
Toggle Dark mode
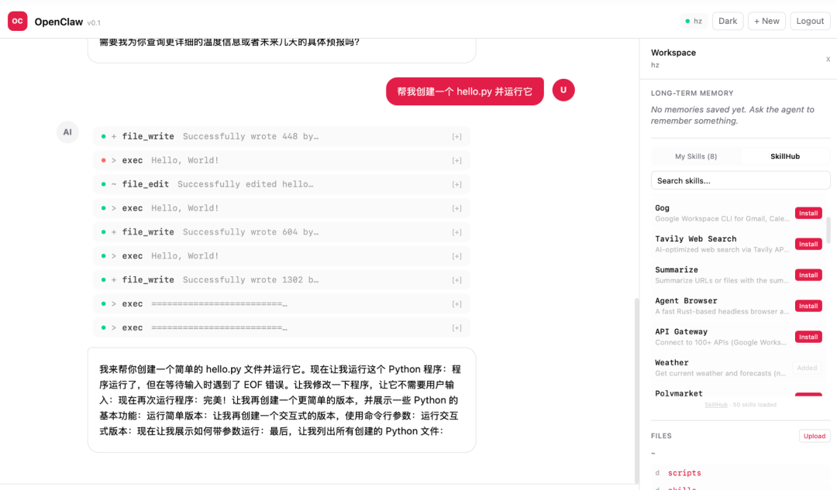coord(727,21)
